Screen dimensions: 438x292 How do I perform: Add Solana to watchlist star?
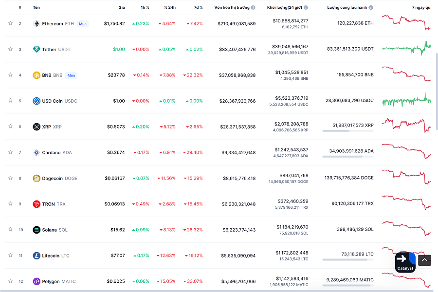(x=10, y=229)
